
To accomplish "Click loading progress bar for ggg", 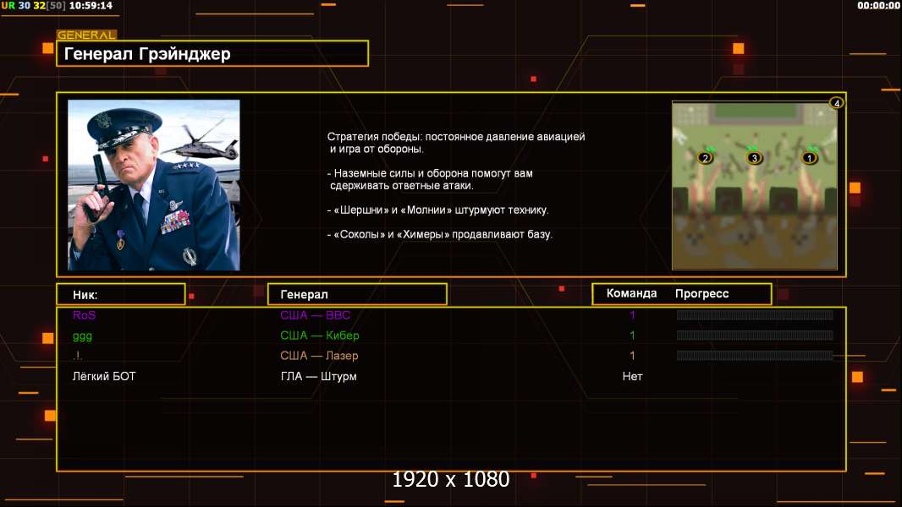I will (x=755, y=335).
